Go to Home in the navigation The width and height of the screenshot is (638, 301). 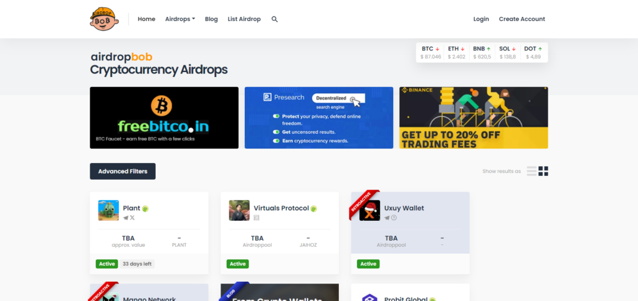(x=146, y=19)
